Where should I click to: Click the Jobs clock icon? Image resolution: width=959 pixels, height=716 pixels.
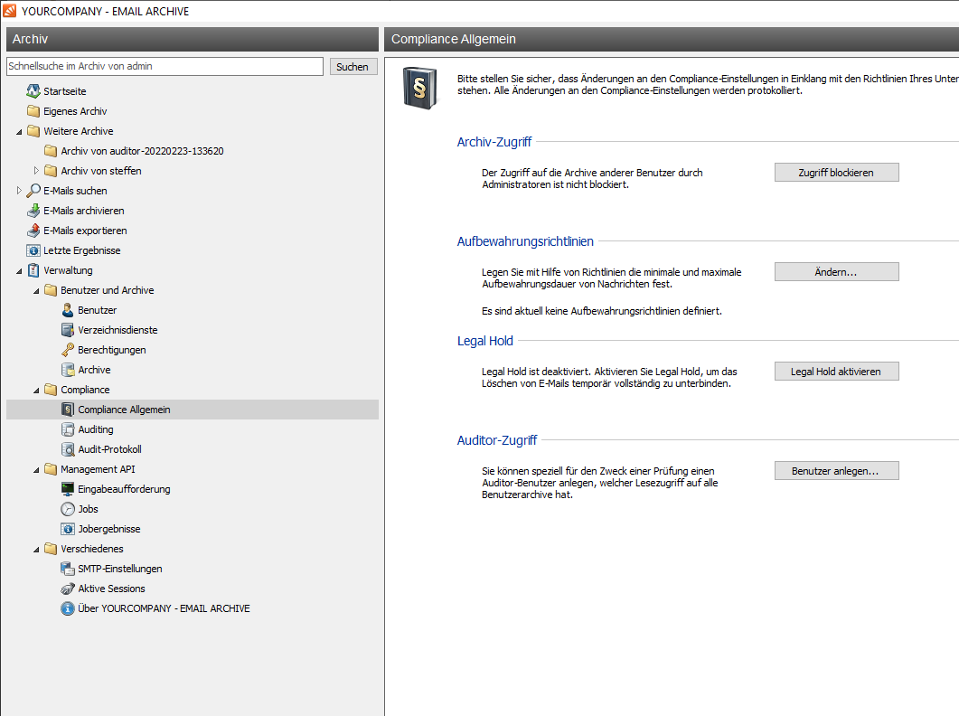[x=68, y=509]
